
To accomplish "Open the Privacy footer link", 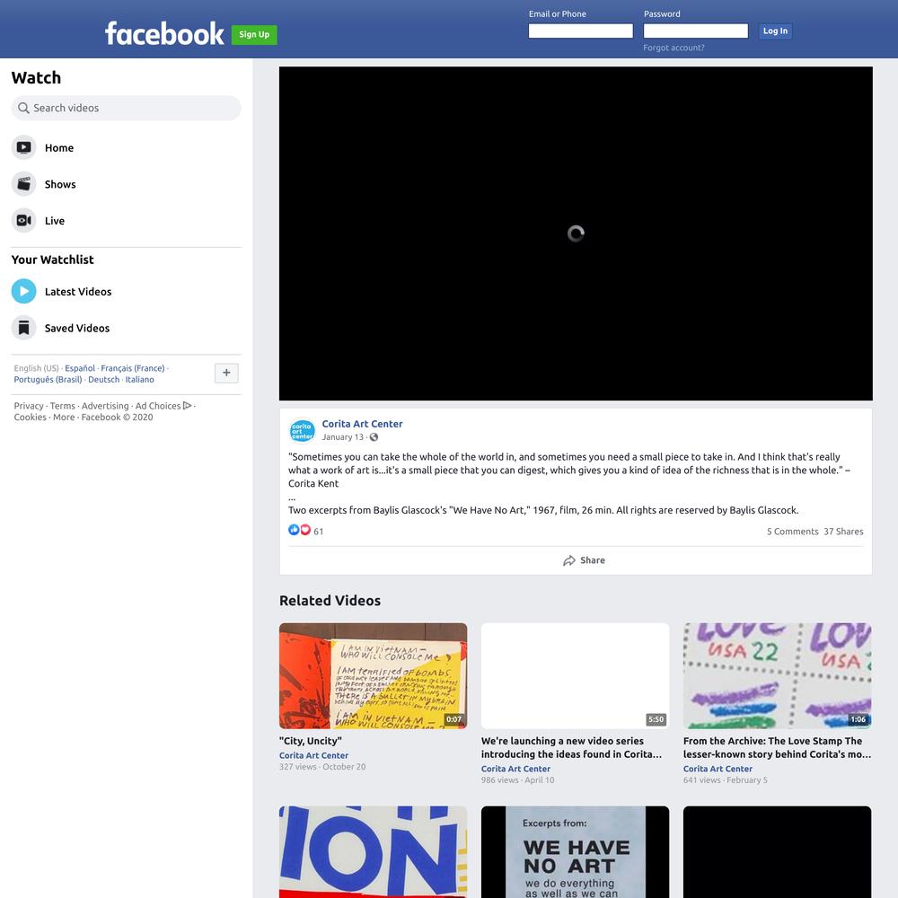I will [29, 406].
